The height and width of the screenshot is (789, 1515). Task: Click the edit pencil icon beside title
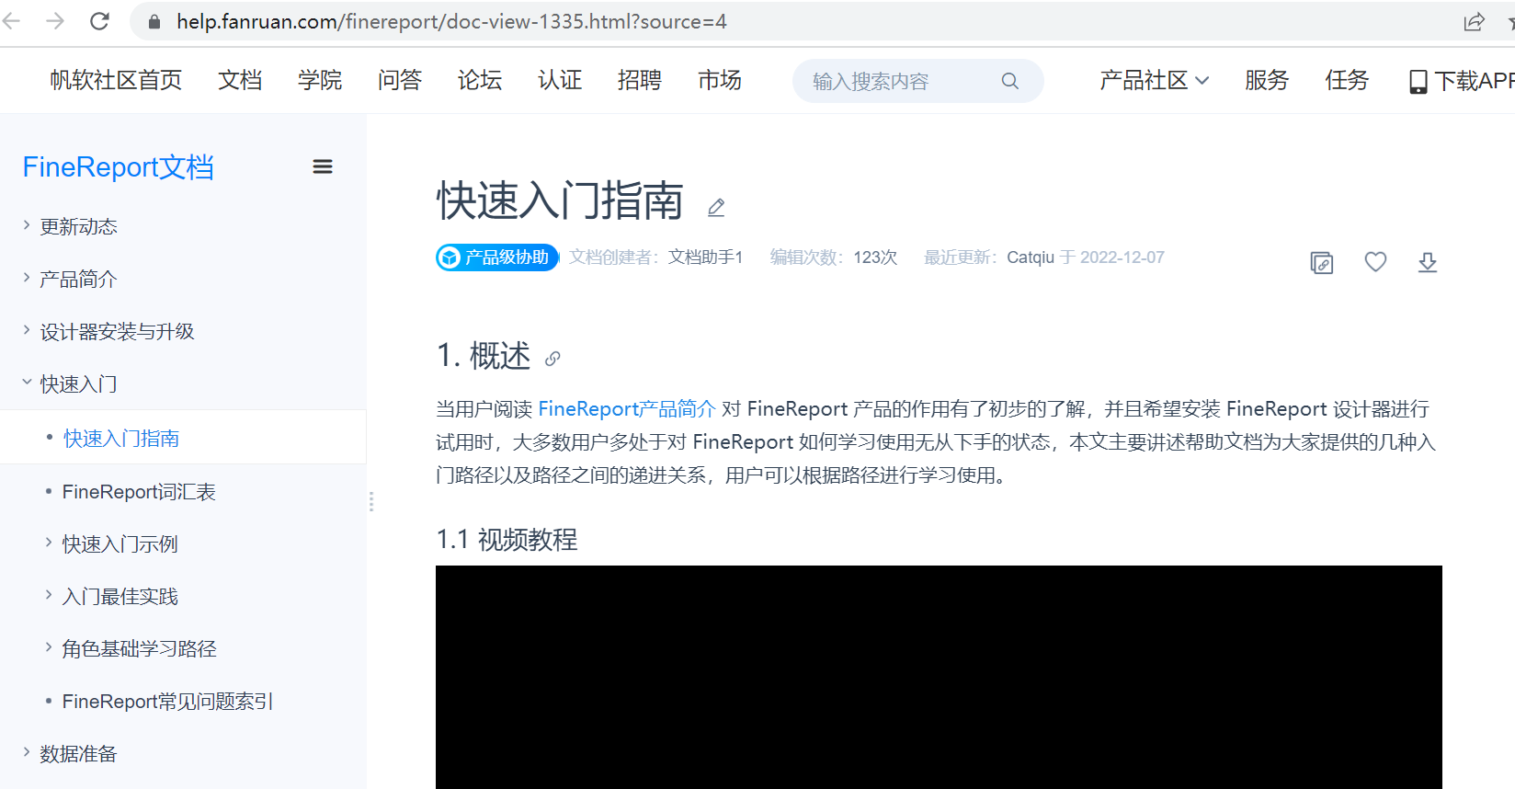716,208
